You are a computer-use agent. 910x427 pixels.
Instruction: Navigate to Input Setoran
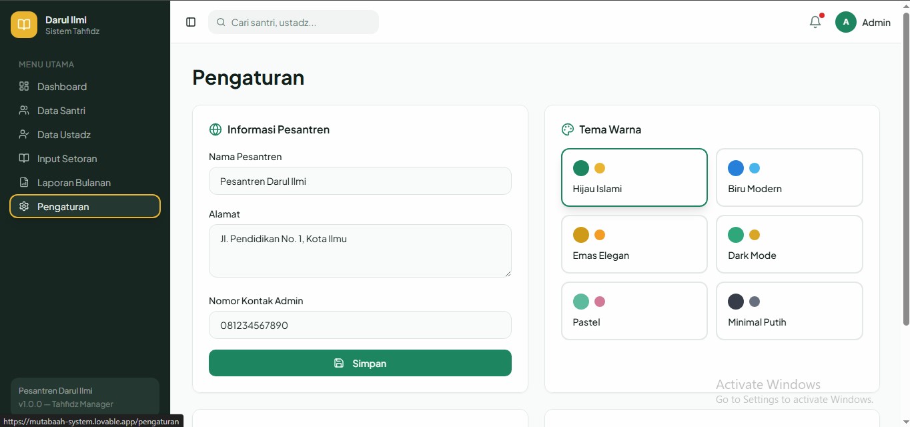coord(85,158)
